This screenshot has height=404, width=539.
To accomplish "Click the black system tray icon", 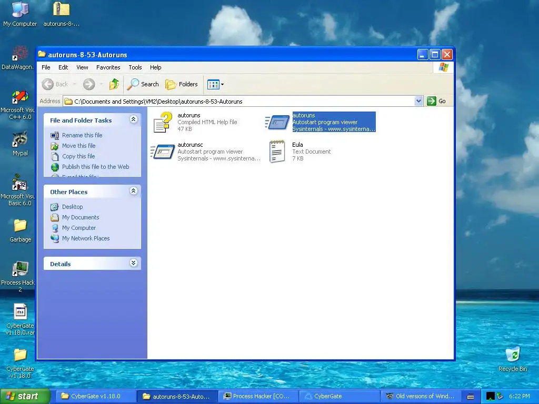I will tap(491, 397).
